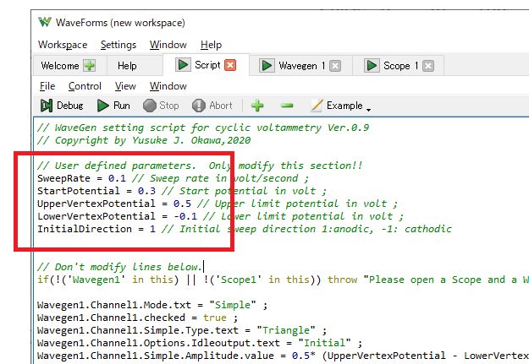Viewport: 529px width, 364px height.
Task: Open the Workspace menu
Action: (x=63, y=45)
